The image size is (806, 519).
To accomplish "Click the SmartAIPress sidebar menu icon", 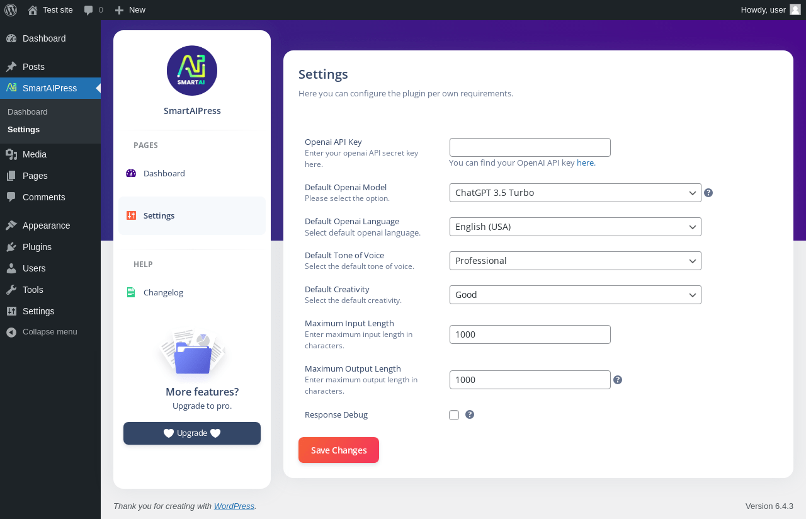I will [x=11, y=88].
